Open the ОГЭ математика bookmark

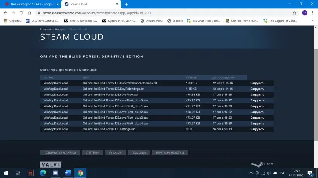tap(42, 21)
